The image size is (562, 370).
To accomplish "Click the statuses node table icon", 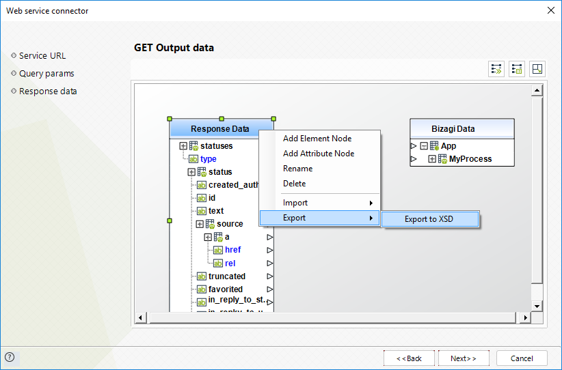I will pos(193,146).
